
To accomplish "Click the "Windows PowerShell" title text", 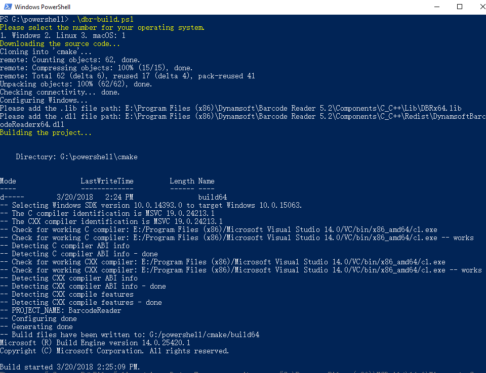I will 43,7.
